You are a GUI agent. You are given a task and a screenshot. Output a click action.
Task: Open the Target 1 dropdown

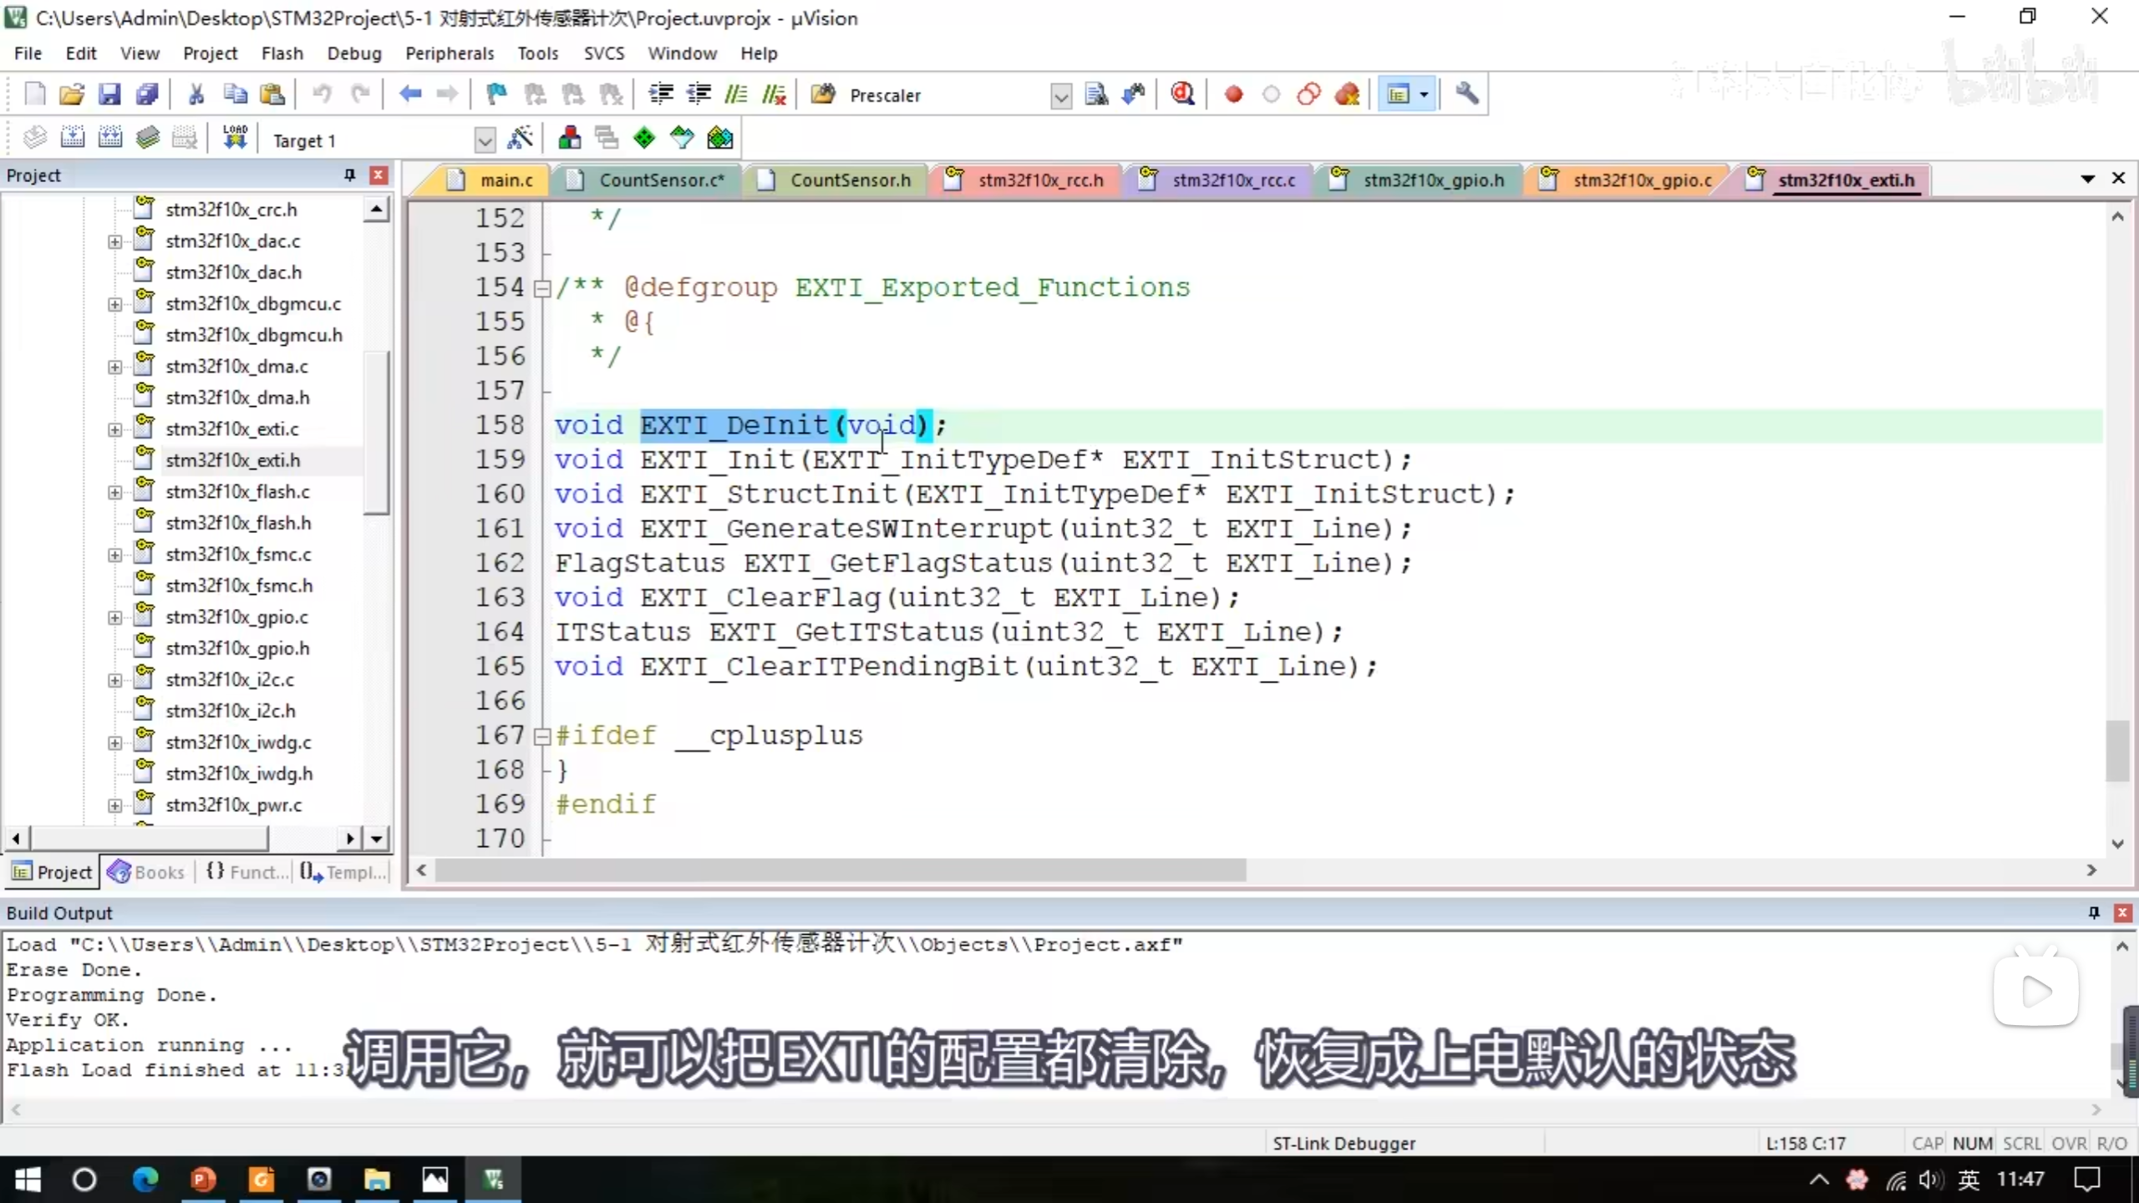click(485, 140)
